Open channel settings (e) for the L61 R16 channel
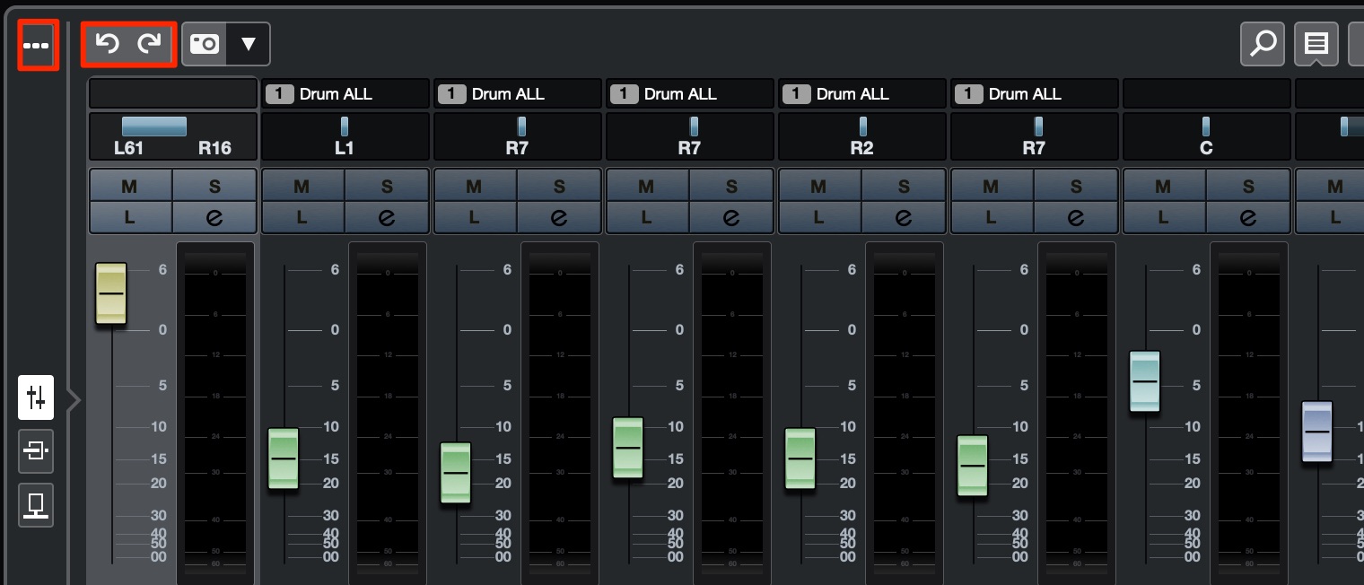 [x=214, y=217]
